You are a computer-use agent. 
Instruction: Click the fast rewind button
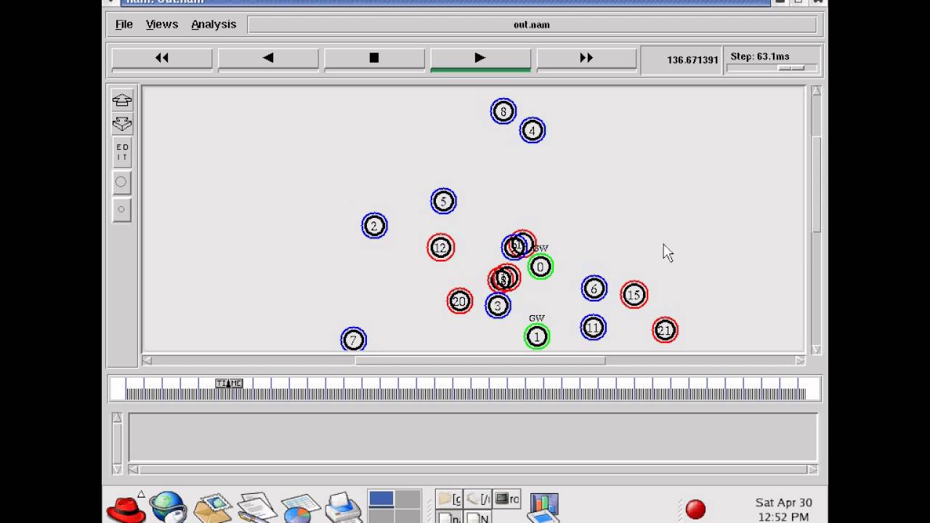162,58
